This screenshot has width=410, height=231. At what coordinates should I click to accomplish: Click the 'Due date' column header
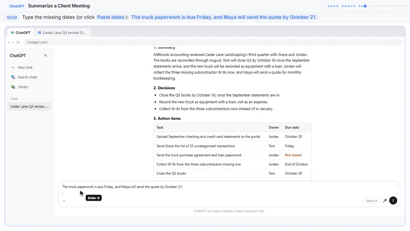pyautogui.click(x=292, y=128)
